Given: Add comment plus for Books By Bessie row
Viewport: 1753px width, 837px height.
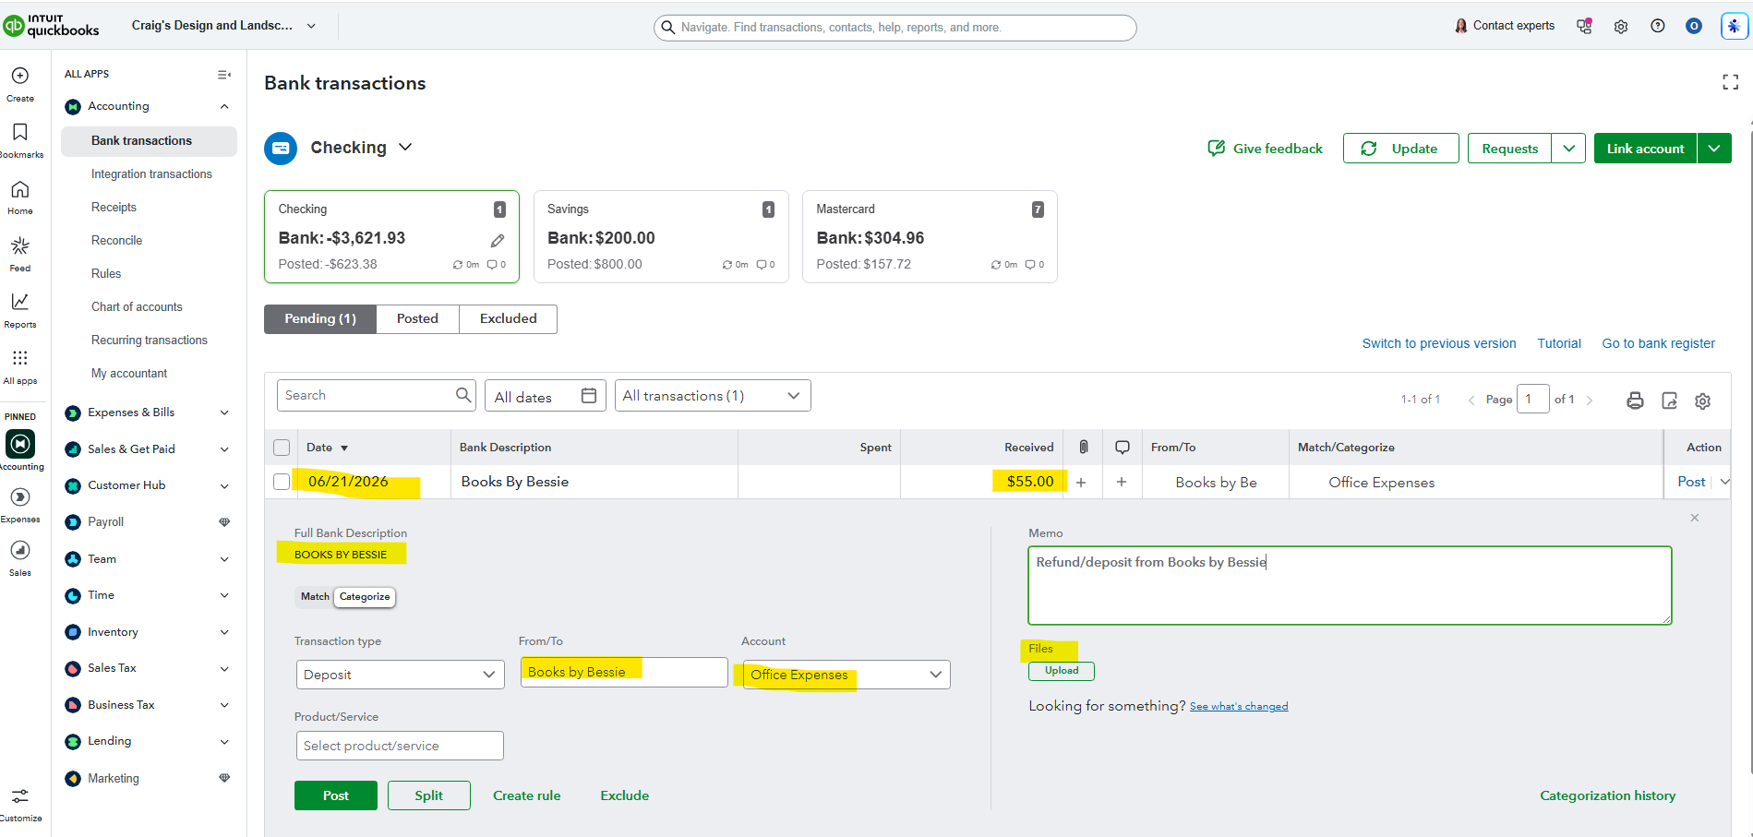Looking at the screenshot, I should pyautogui.click(x=1122, y=482).
